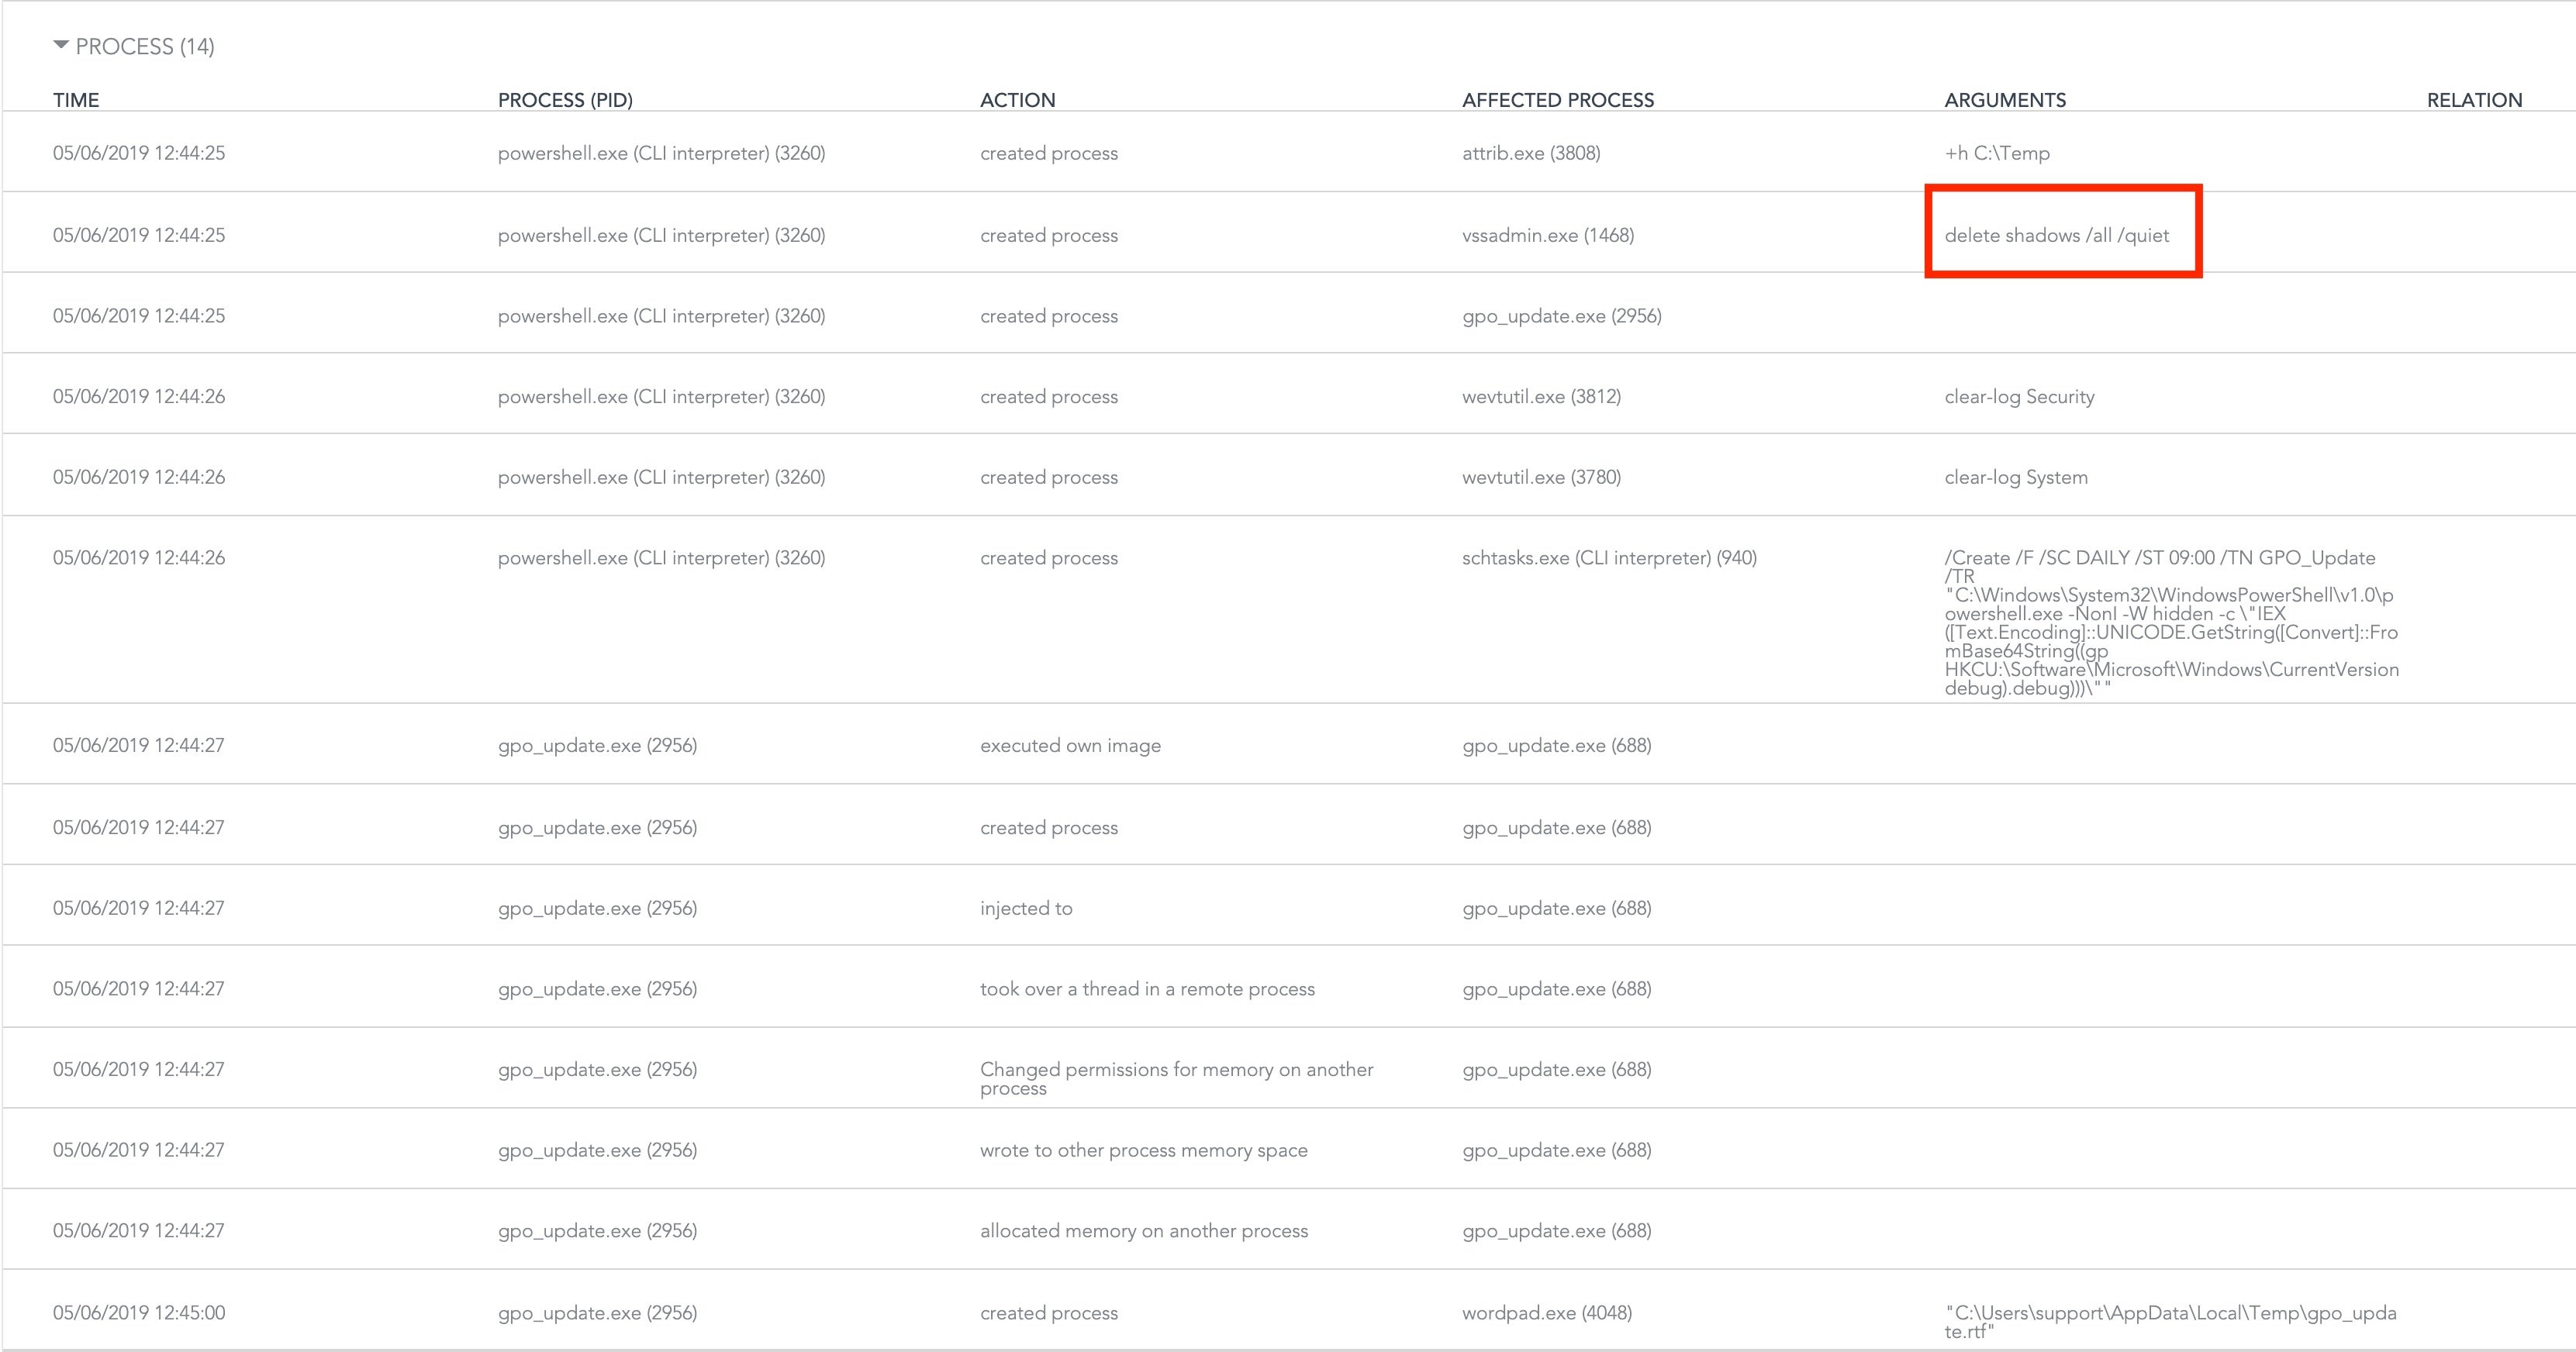Viewport: 2576px width, 1352px height.
Task: Select the 'executed own image' action row
Action: pyautogui.click(x=1070, y=745)
